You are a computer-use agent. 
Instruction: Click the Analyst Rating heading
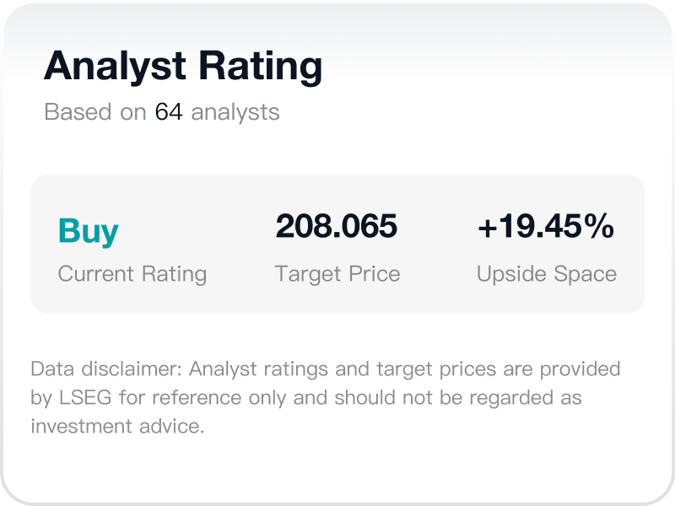click(183, 67)
